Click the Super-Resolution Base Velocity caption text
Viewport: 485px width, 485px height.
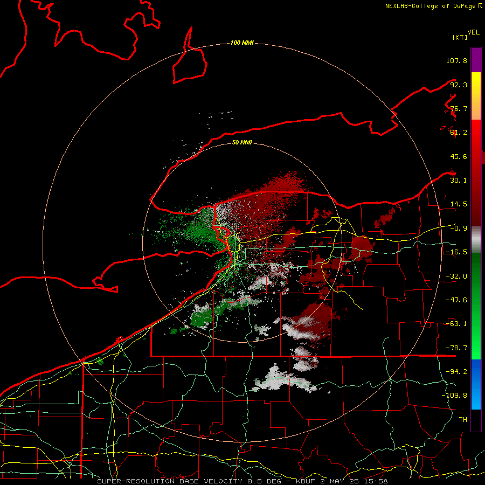242,481
